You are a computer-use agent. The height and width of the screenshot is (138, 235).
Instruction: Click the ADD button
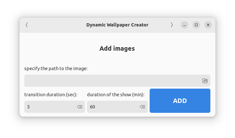(180, 101)
